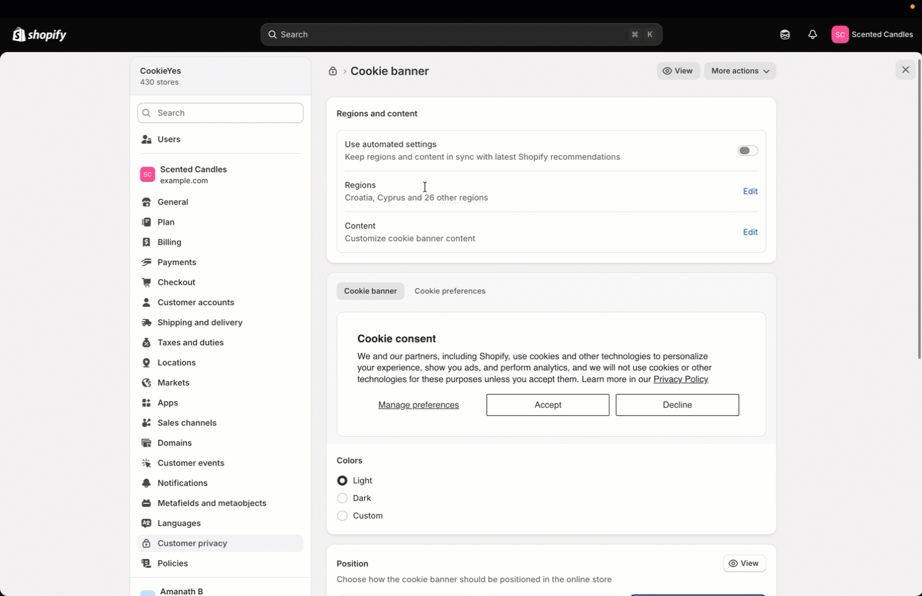Open Shipping and delivery truck icon
Viewport: 922px width, 596px height.
pyautogui.click(x=146, y=322)
